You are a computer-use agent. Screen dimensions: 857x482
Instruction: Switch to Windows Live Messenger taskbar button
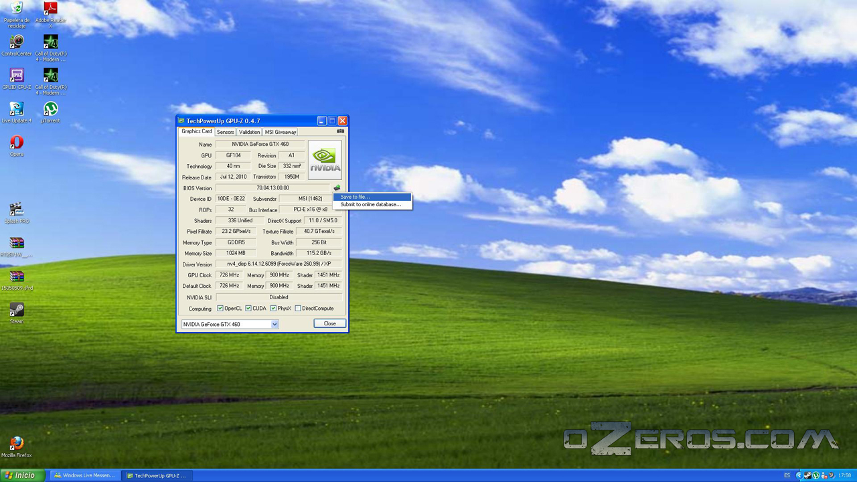coord(84,475)
